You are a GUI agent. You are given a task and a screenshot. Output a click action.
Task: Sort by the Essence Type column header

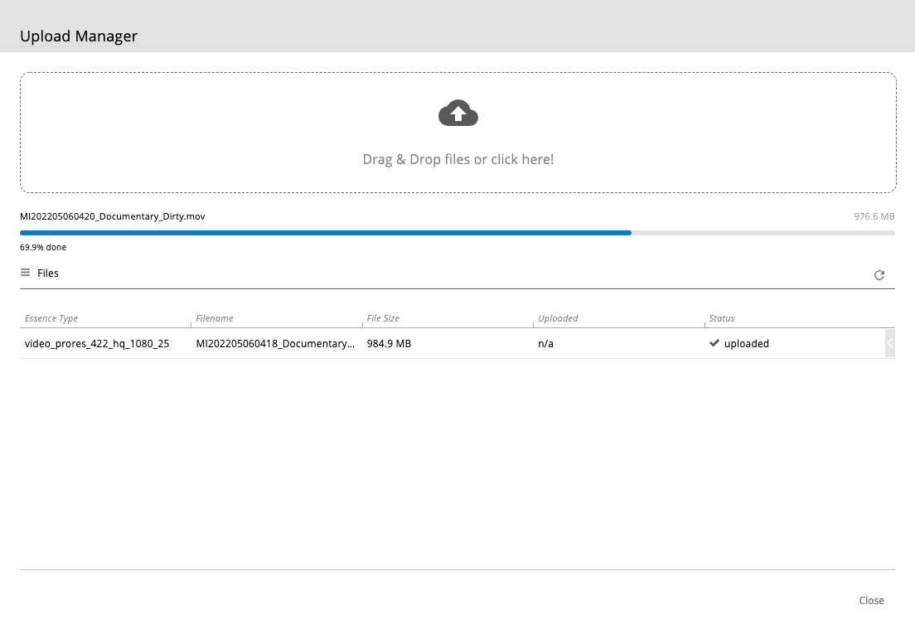(51, 318)
